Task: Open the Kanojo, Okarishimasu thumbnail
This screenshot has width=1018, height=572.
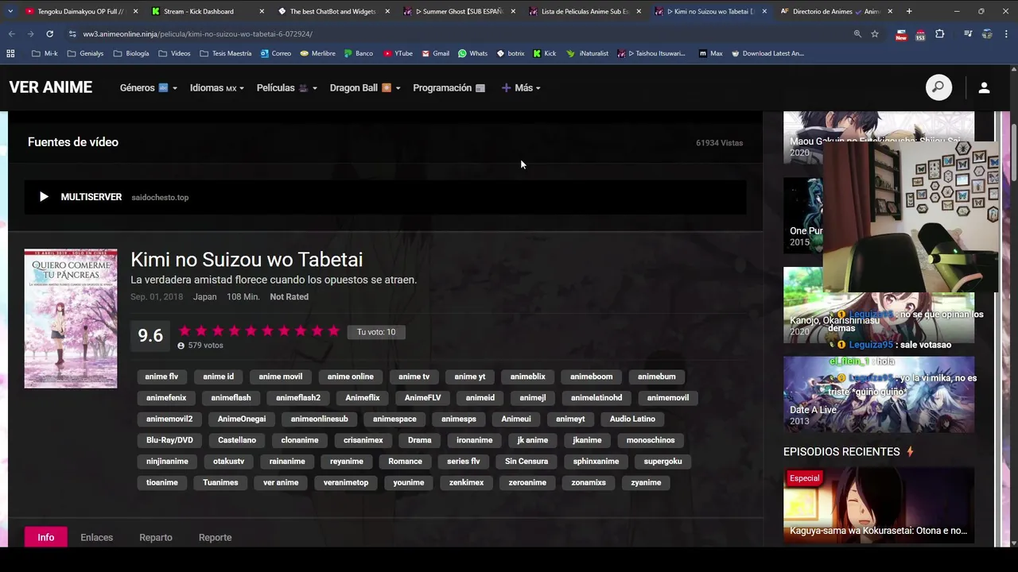Action: tap(879, 305)
